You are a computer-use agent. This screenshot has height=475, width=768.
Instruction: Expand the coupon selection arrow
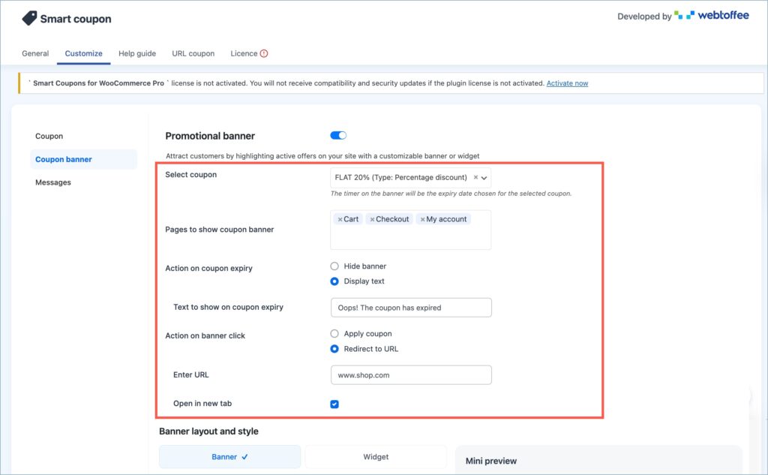tap(484, 177)
